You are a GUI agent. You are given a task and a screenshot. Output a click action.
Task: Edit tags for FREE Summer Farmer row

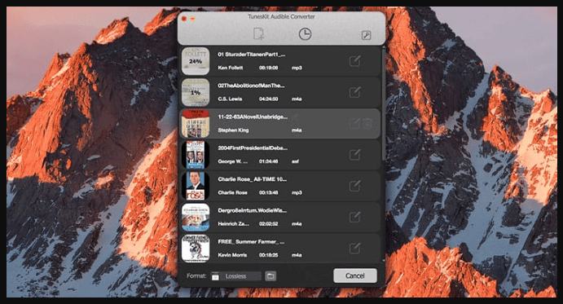(354, 248)
